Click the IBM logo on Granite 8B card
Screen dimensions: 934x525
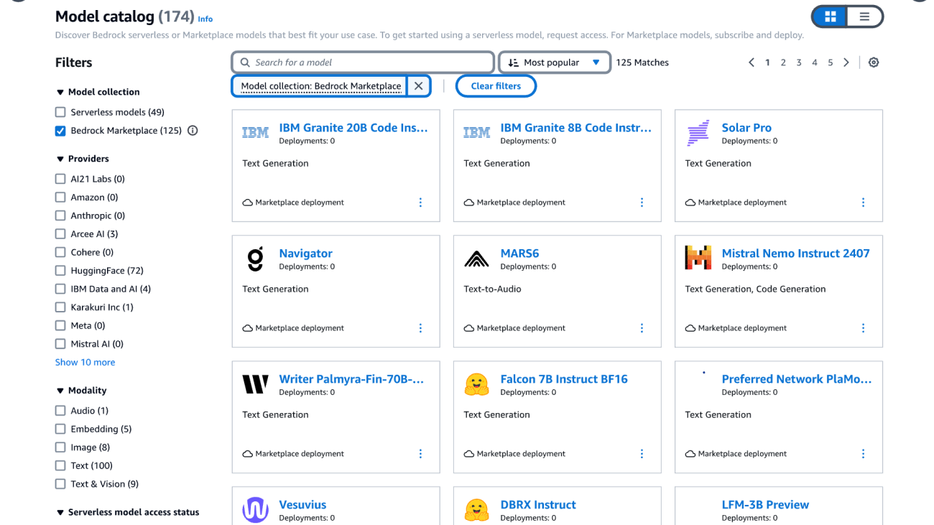point(476,133)
